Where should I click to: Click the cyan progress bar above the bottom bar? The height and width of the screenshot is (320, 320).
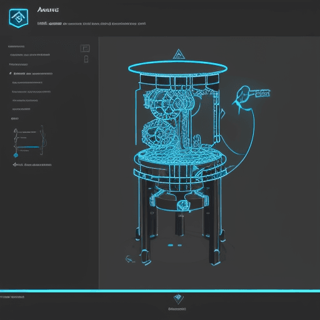pyautogui.click(x=160, y=291)
